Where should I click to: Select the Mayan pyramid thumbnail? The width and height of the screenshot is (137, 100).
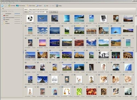(x=67, y=67)
